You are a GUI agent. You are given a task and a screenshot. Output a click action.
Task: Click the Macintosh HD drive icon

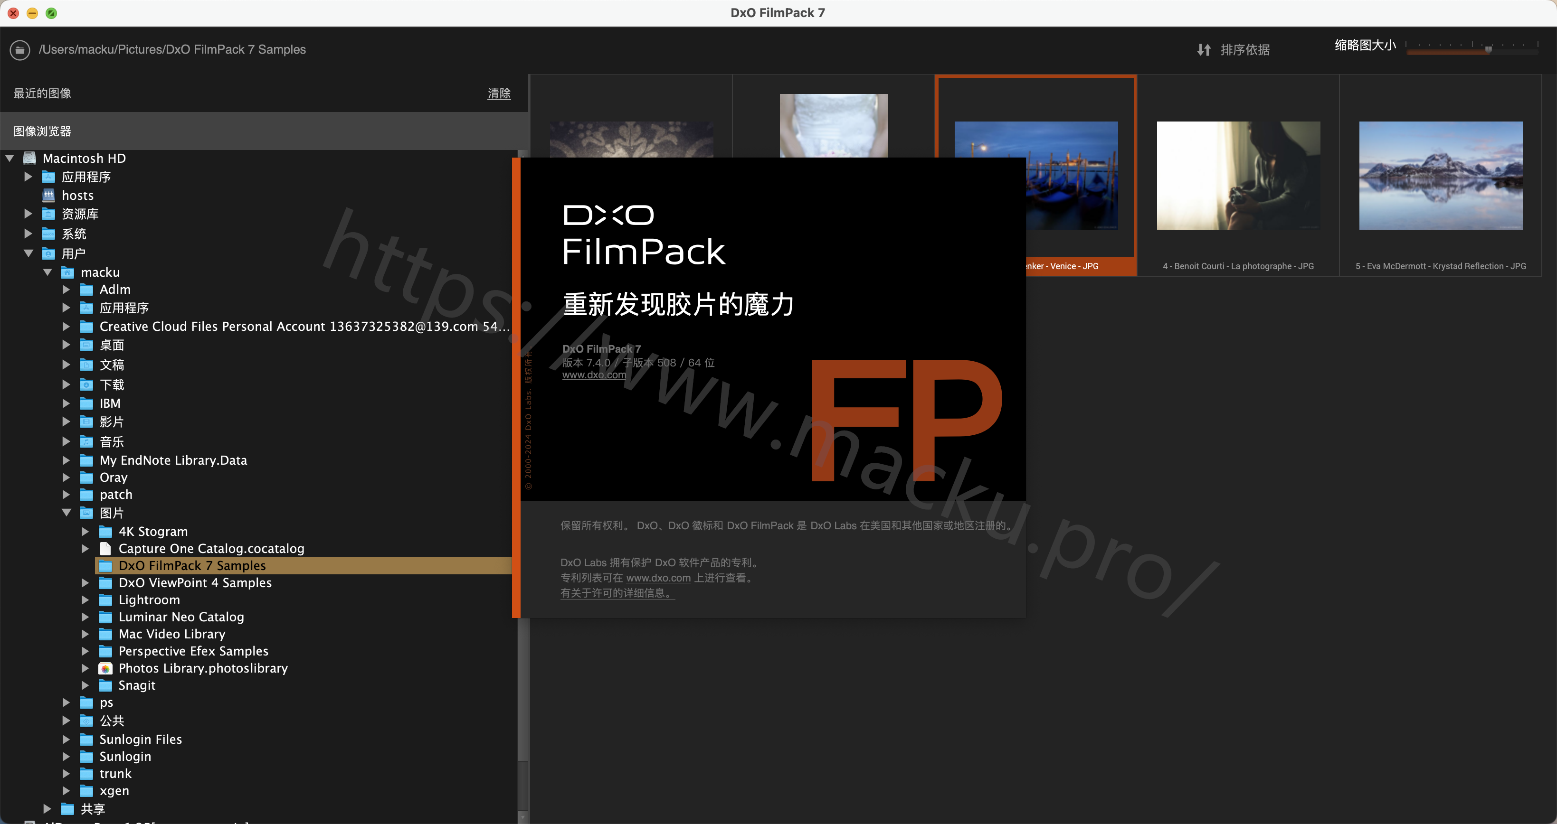29,158
